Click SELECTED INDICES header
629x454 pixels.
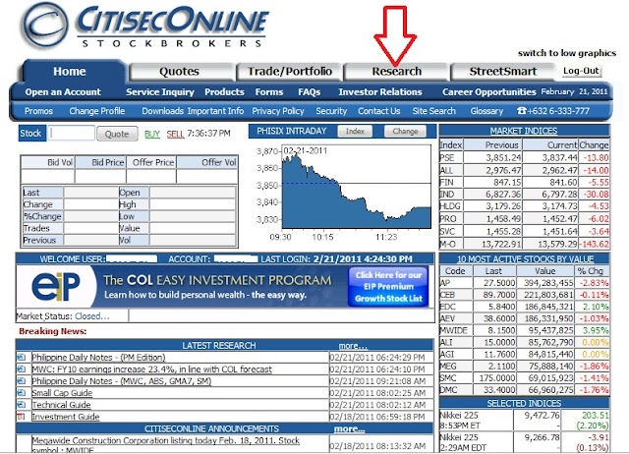pos(524,403)
